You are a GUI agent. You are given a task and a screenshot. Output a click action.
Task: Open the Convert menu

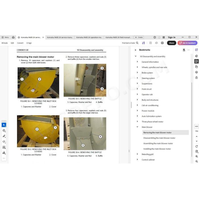pos(20,43)
